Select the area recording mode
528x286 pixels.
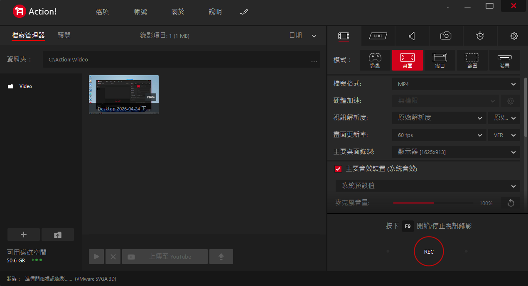tap(472, 60)
